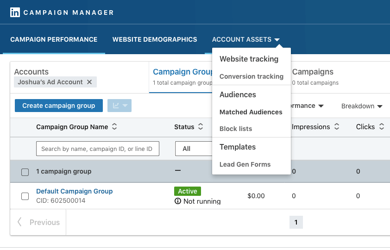Select all campaign groups checkbox
This screenshot has height=250, width=390.
point(25,172)
